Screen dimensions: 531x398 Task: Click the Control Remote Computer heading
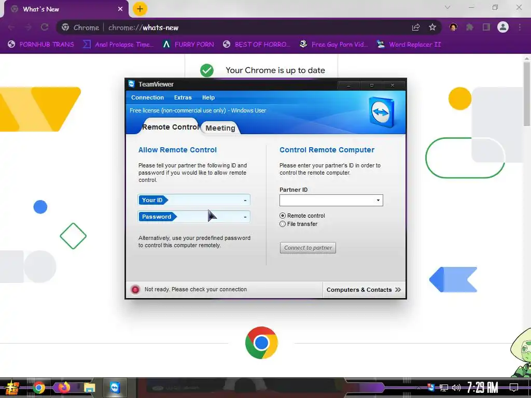pos(327,150)
